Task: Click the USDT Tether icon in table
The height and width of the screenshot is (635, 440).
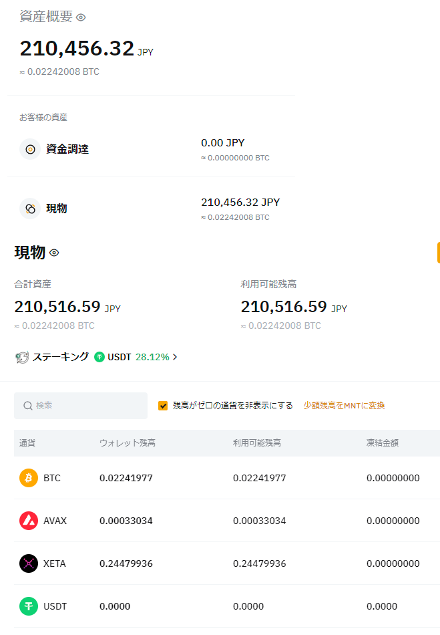Action: click(29, 606)
